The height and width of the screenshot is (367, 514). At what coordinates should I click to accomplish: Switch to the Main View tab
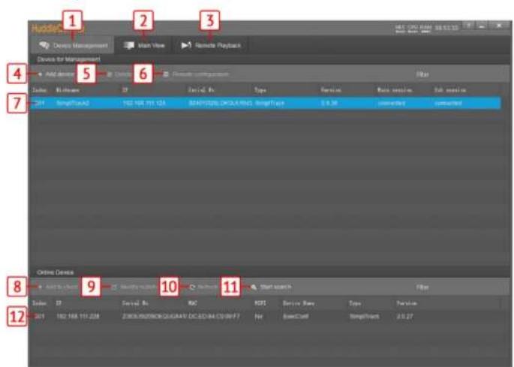pos(143,45)
